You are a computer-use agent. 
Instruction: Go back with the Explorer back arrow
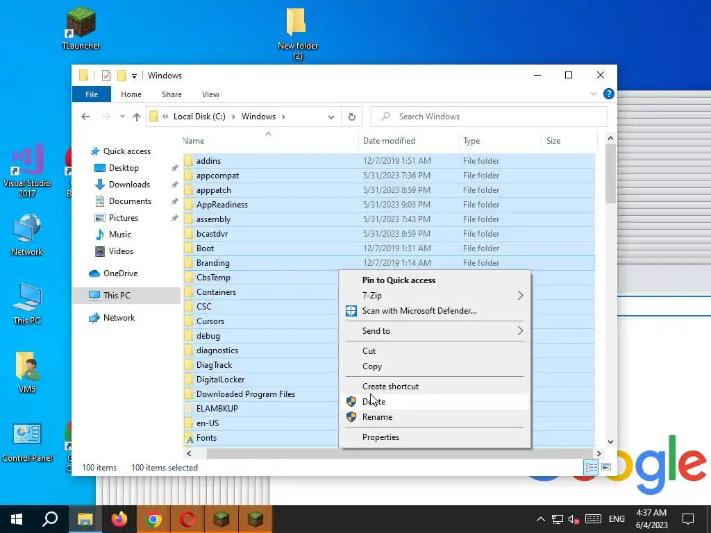(x=85, y=117)
